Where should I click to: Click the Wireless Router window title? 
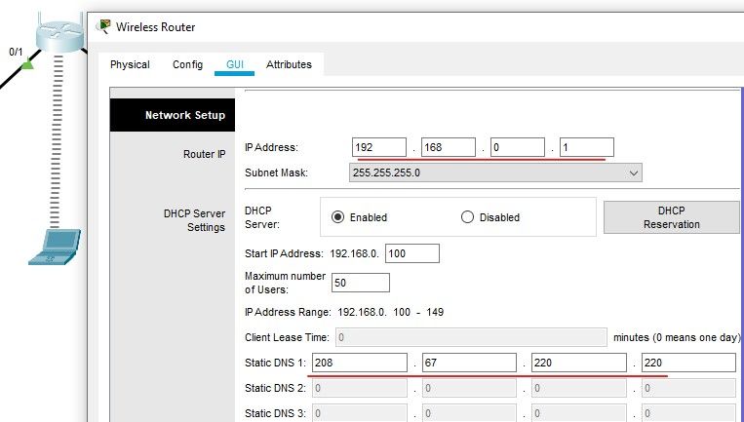[x=156, y=27]
